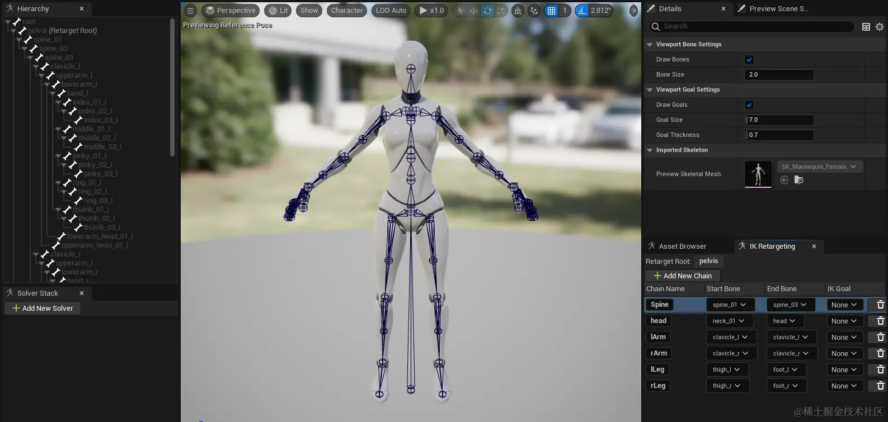Open the head chain neck_01 start bone dropdown
This screenshot has height=422, width=888.
[x=729, y=321]
